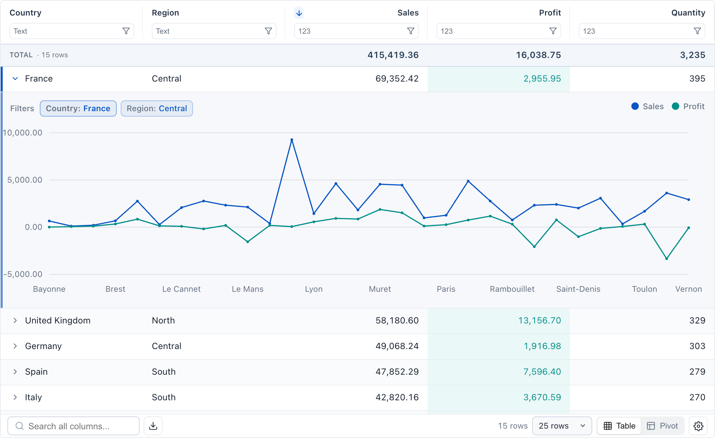Click the search magnifier icon
Screen dimensions: 715x438
point(20,426)
